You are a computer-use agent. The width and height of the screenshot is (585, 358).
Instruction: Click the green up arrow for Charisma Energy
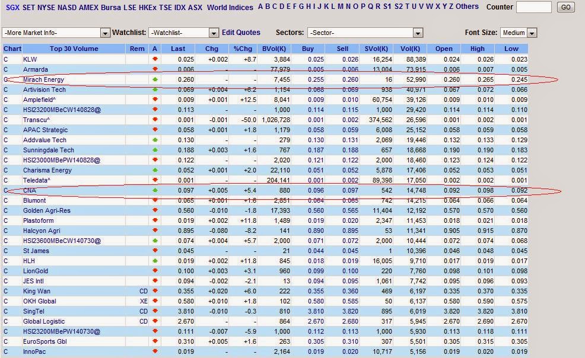[x=155, y=170]
